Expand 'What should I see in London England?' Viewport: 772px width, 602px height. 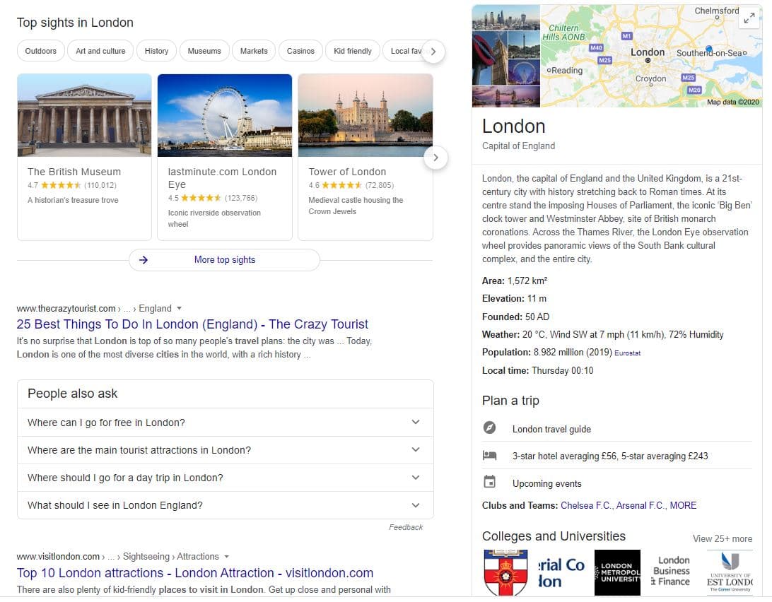226,505
